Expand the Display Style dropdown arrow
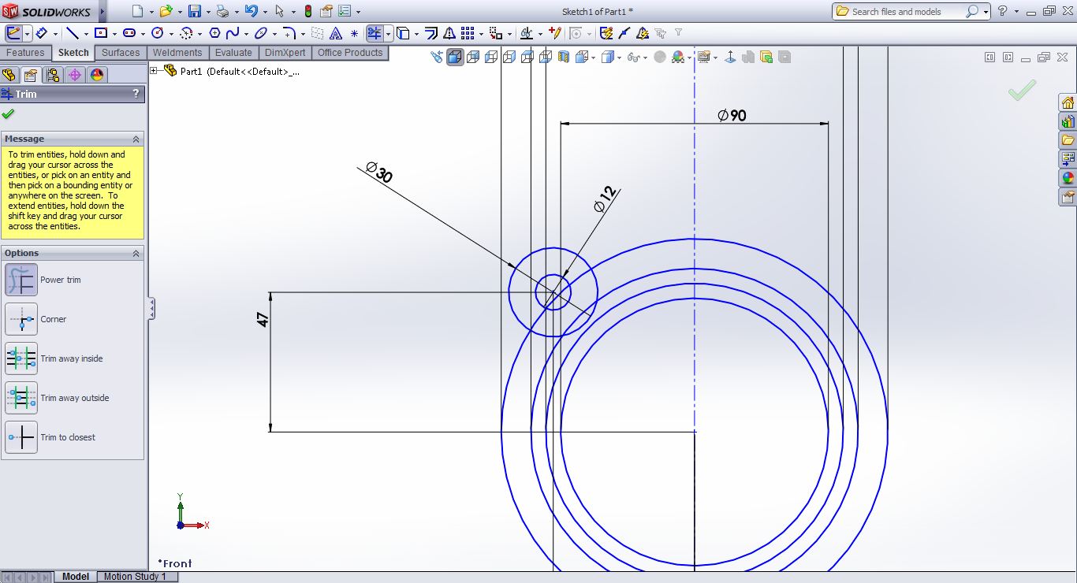The image size is (1077, 583). (619, 57)
